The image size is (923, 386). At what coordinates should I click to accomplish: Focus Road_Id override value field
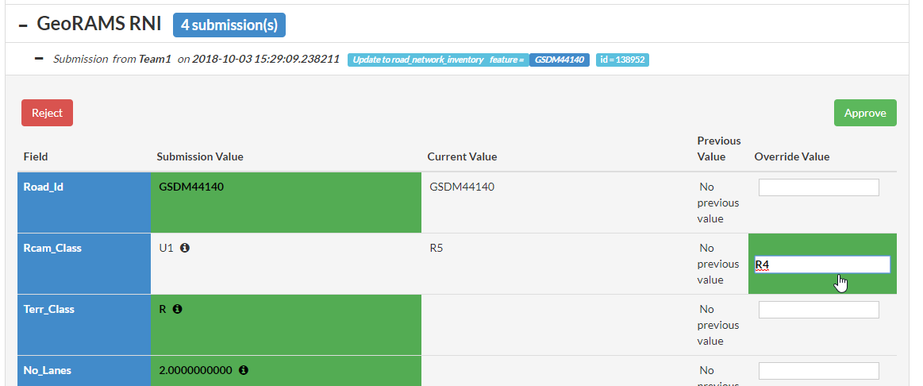pos(818,187)
